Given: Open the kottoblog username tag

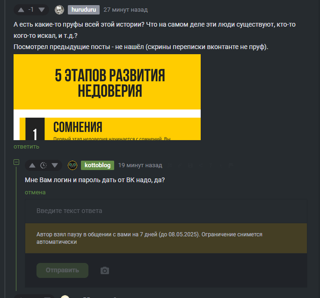Looking at the screenshot, I should click(98, 165).
